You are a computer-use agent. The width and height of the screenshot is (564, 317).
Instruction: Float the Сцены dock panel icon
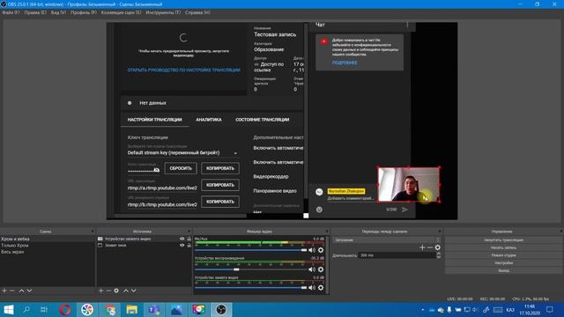[x=93, y=232]
